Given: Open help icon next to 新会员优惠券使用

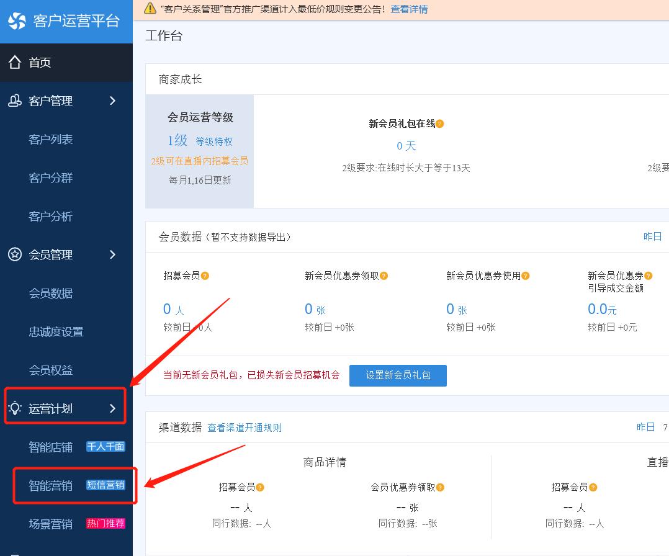Looking at the screenshot, I should pos(525,276).
